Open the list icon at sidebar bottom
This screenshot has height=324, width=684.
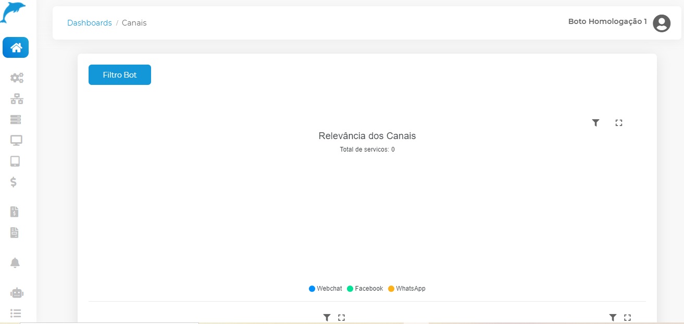tap(16, 313)
